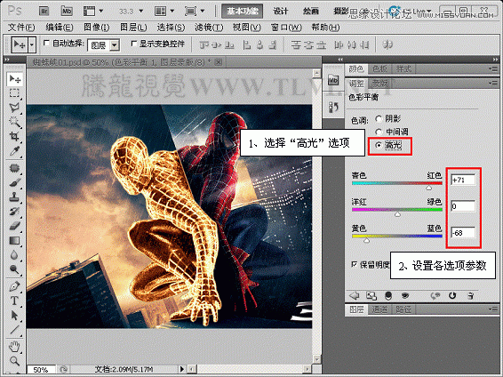Open the zoom level 33.3 dropdown
The image size is (503, 377).
[x=141, y=12]
